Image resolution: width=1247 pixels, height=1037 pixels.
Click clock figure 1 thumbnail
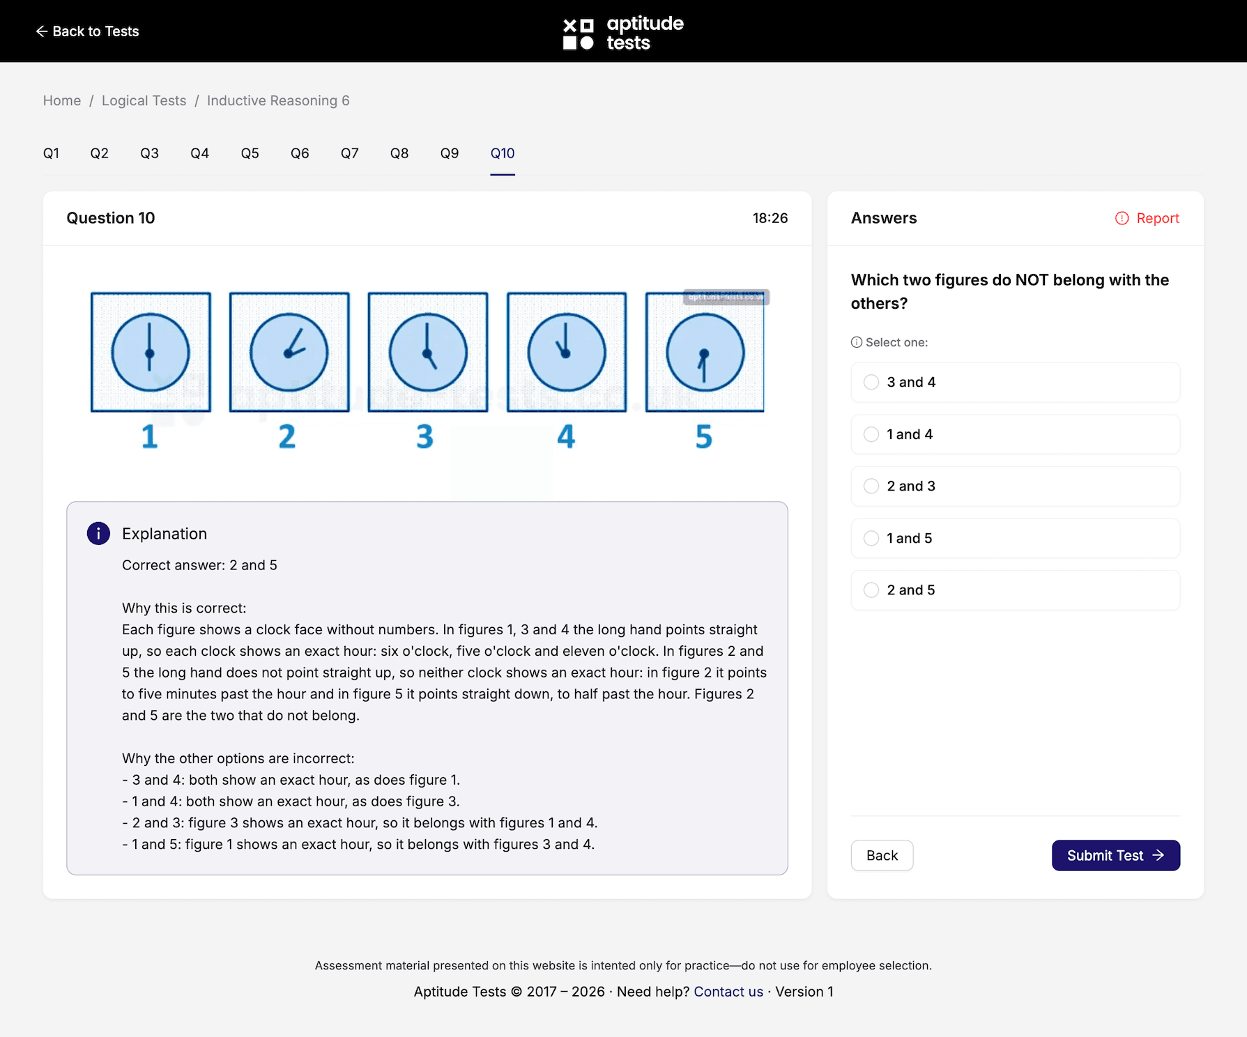pos(151,352)
